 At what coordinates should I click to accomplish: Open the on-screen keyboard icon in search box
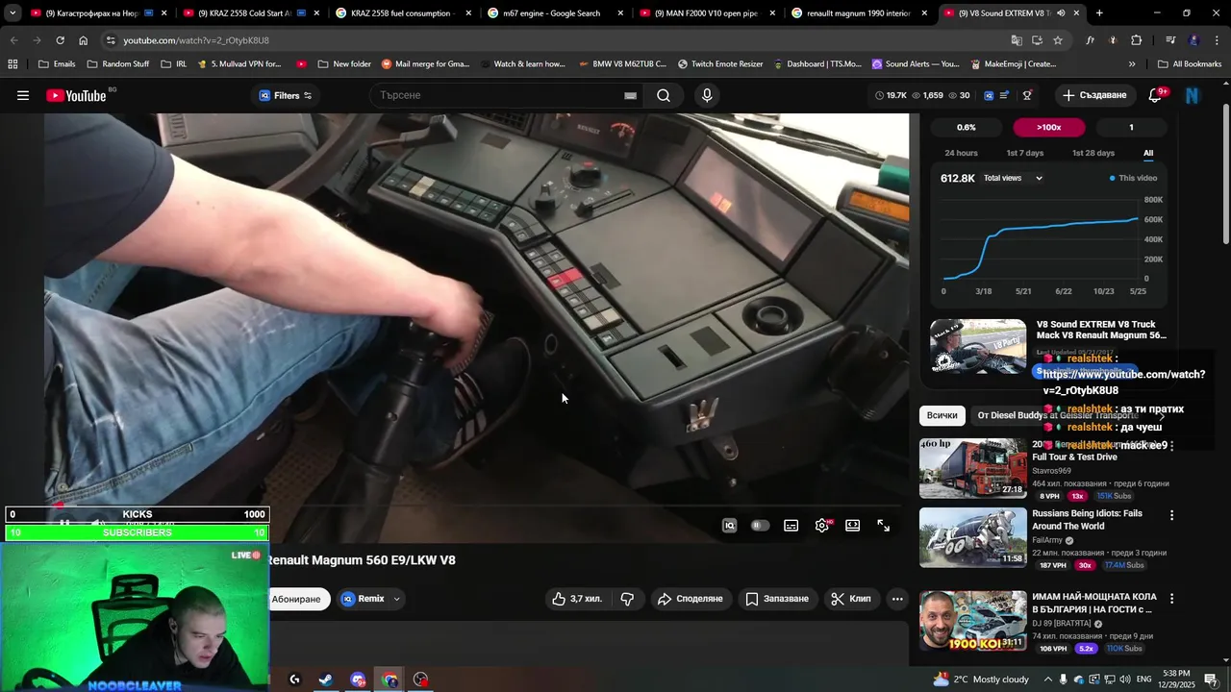point(630,95)
